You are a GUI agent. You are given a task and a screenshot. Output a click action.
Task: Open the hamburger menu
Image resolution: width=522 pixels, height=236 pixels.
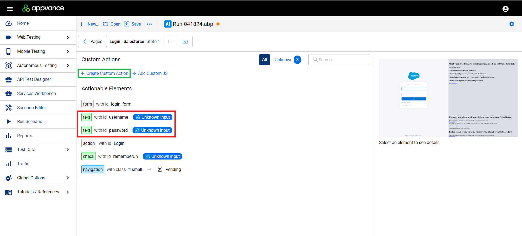(x=10, y=9)
